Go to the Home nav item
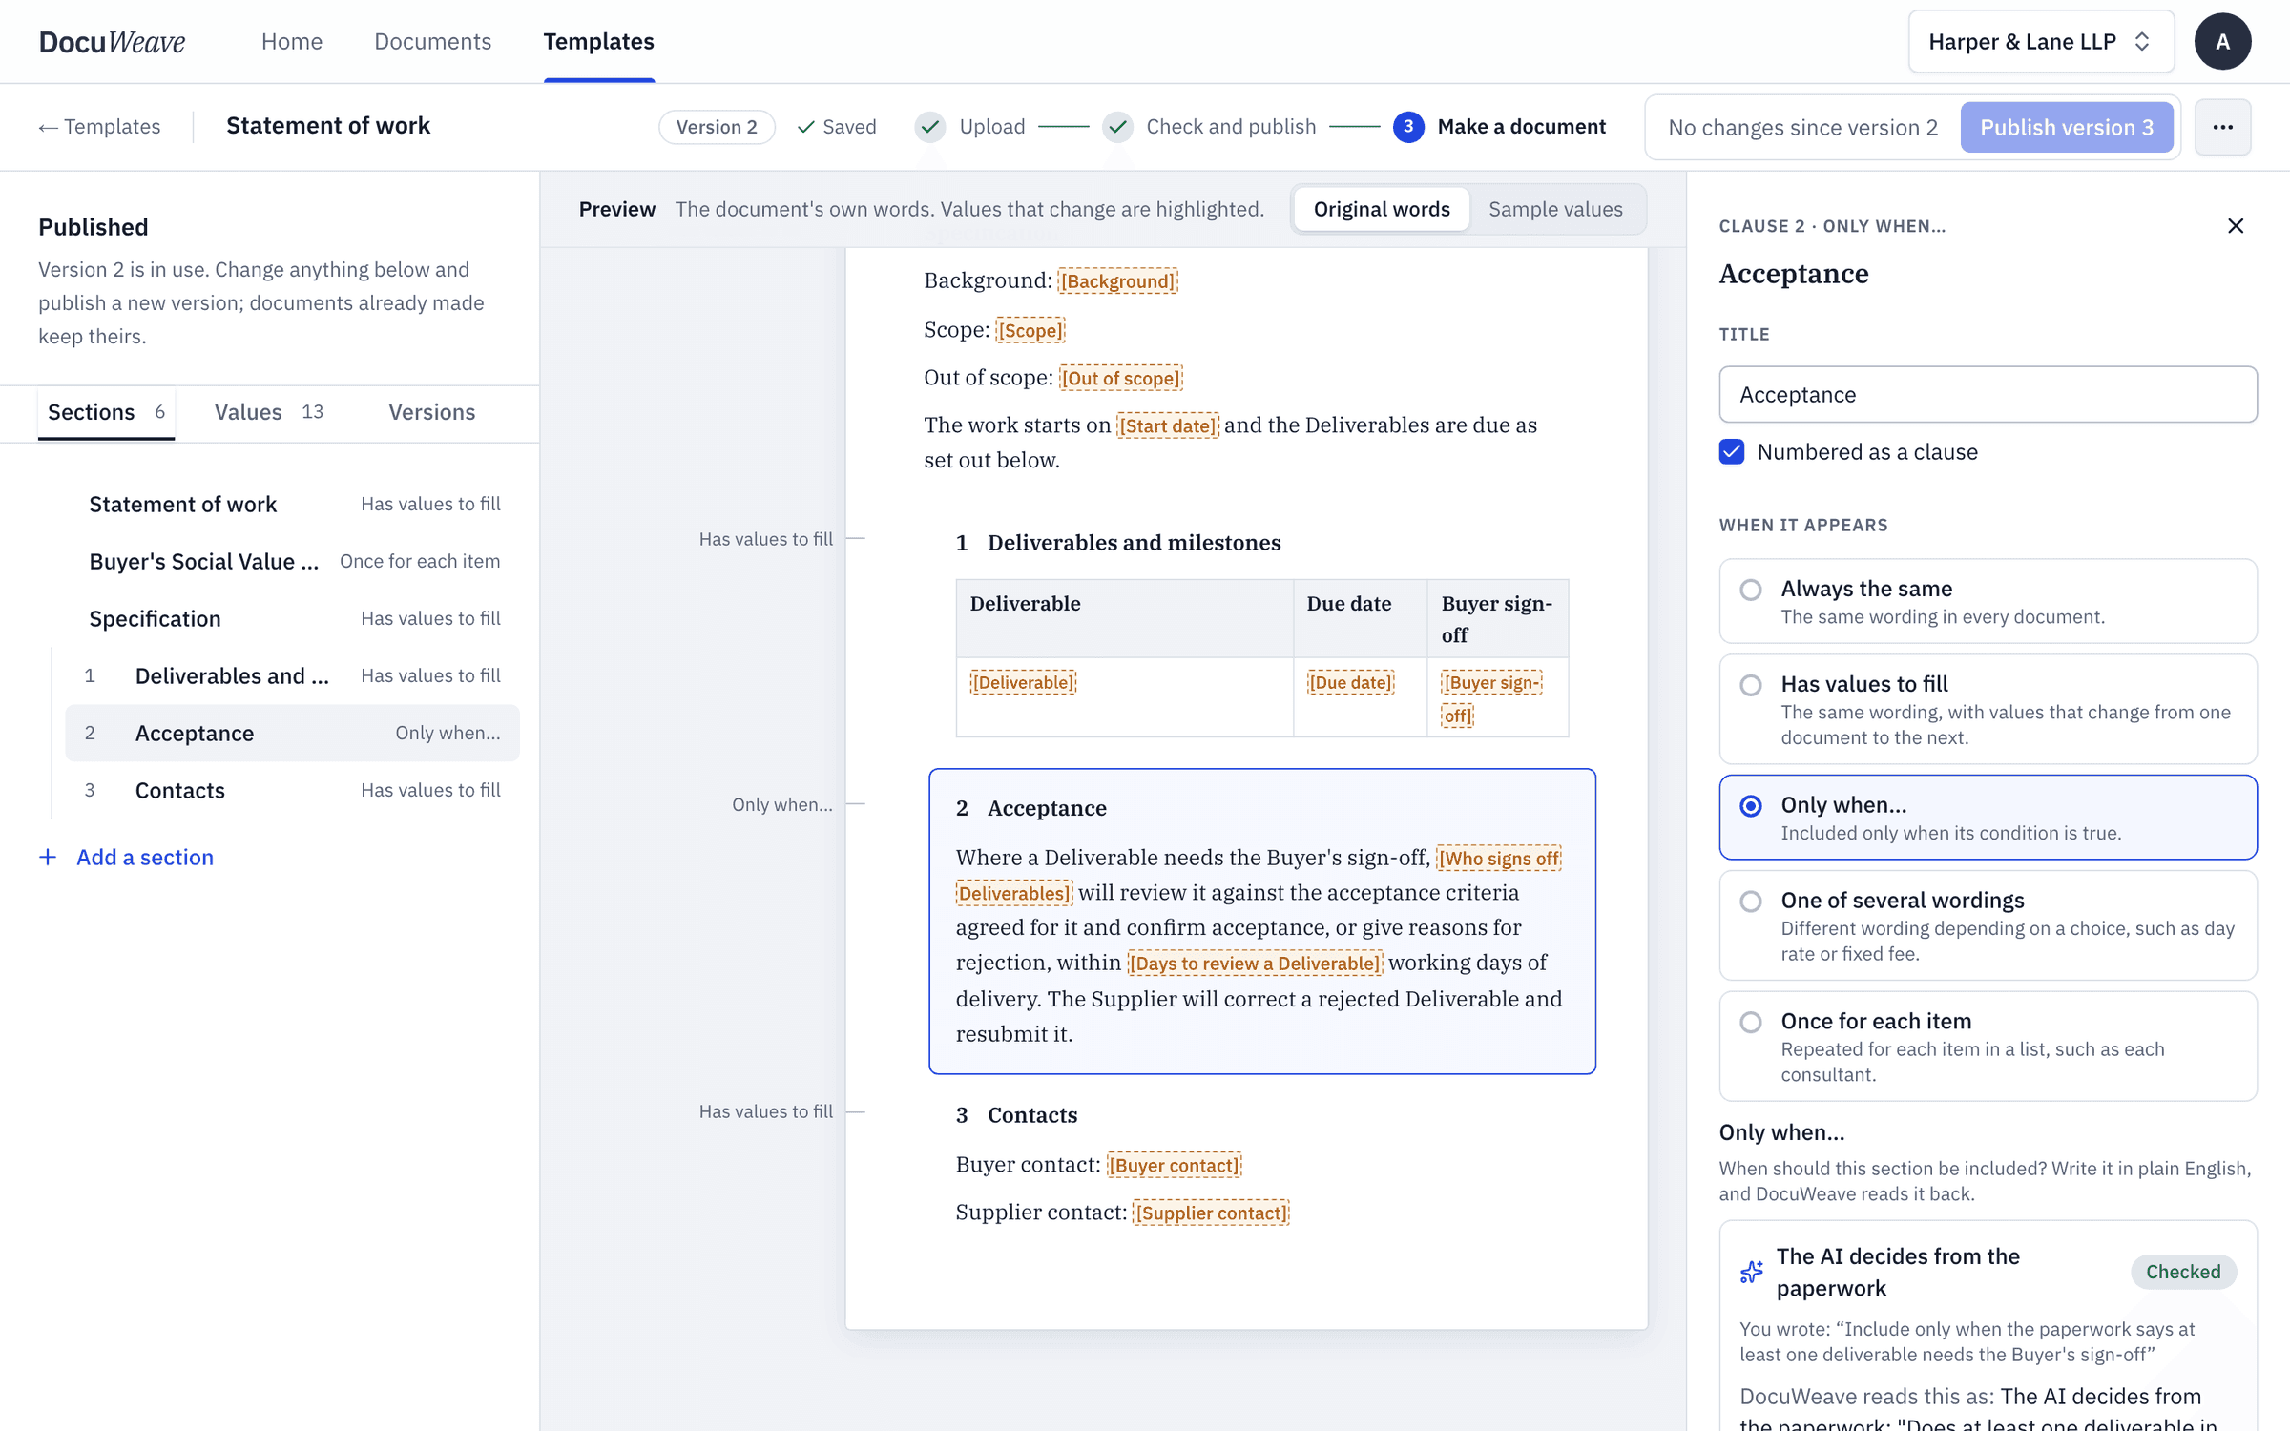The width and height of the screenshot is (2290, 1431). pyautogui.click(x=292, y=42)
